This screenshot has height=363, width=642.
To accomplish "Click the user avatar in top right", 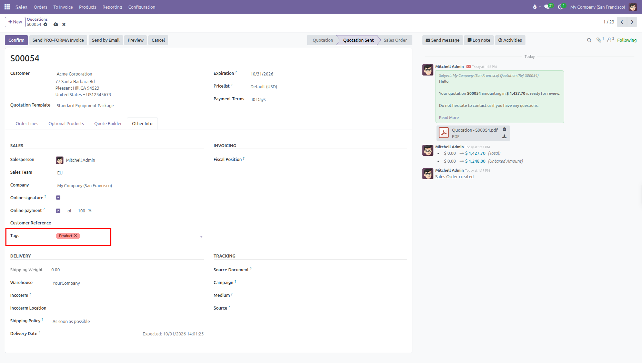I will click(x=633, y=7).
